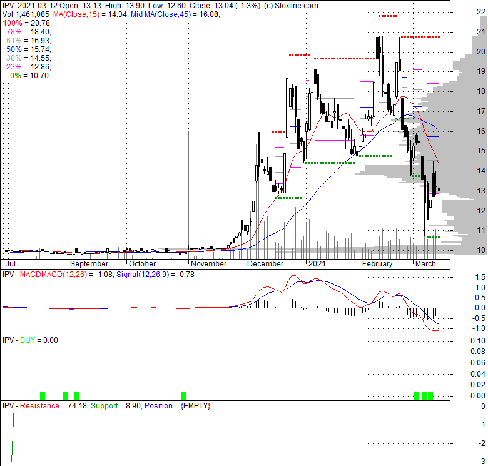Click the 'Jul' month axis label

pos(11,264)
